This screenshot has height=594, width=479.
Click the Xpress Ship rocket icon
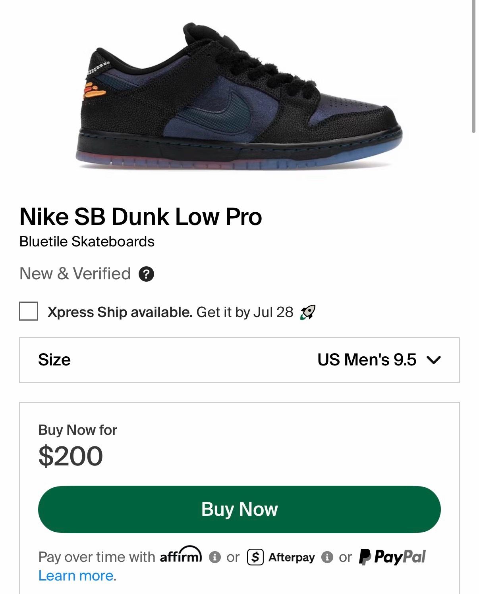pyautogui.click(x=308, y=312)
